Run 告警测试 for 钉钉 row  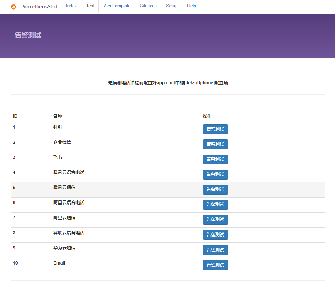coord(215,129)
